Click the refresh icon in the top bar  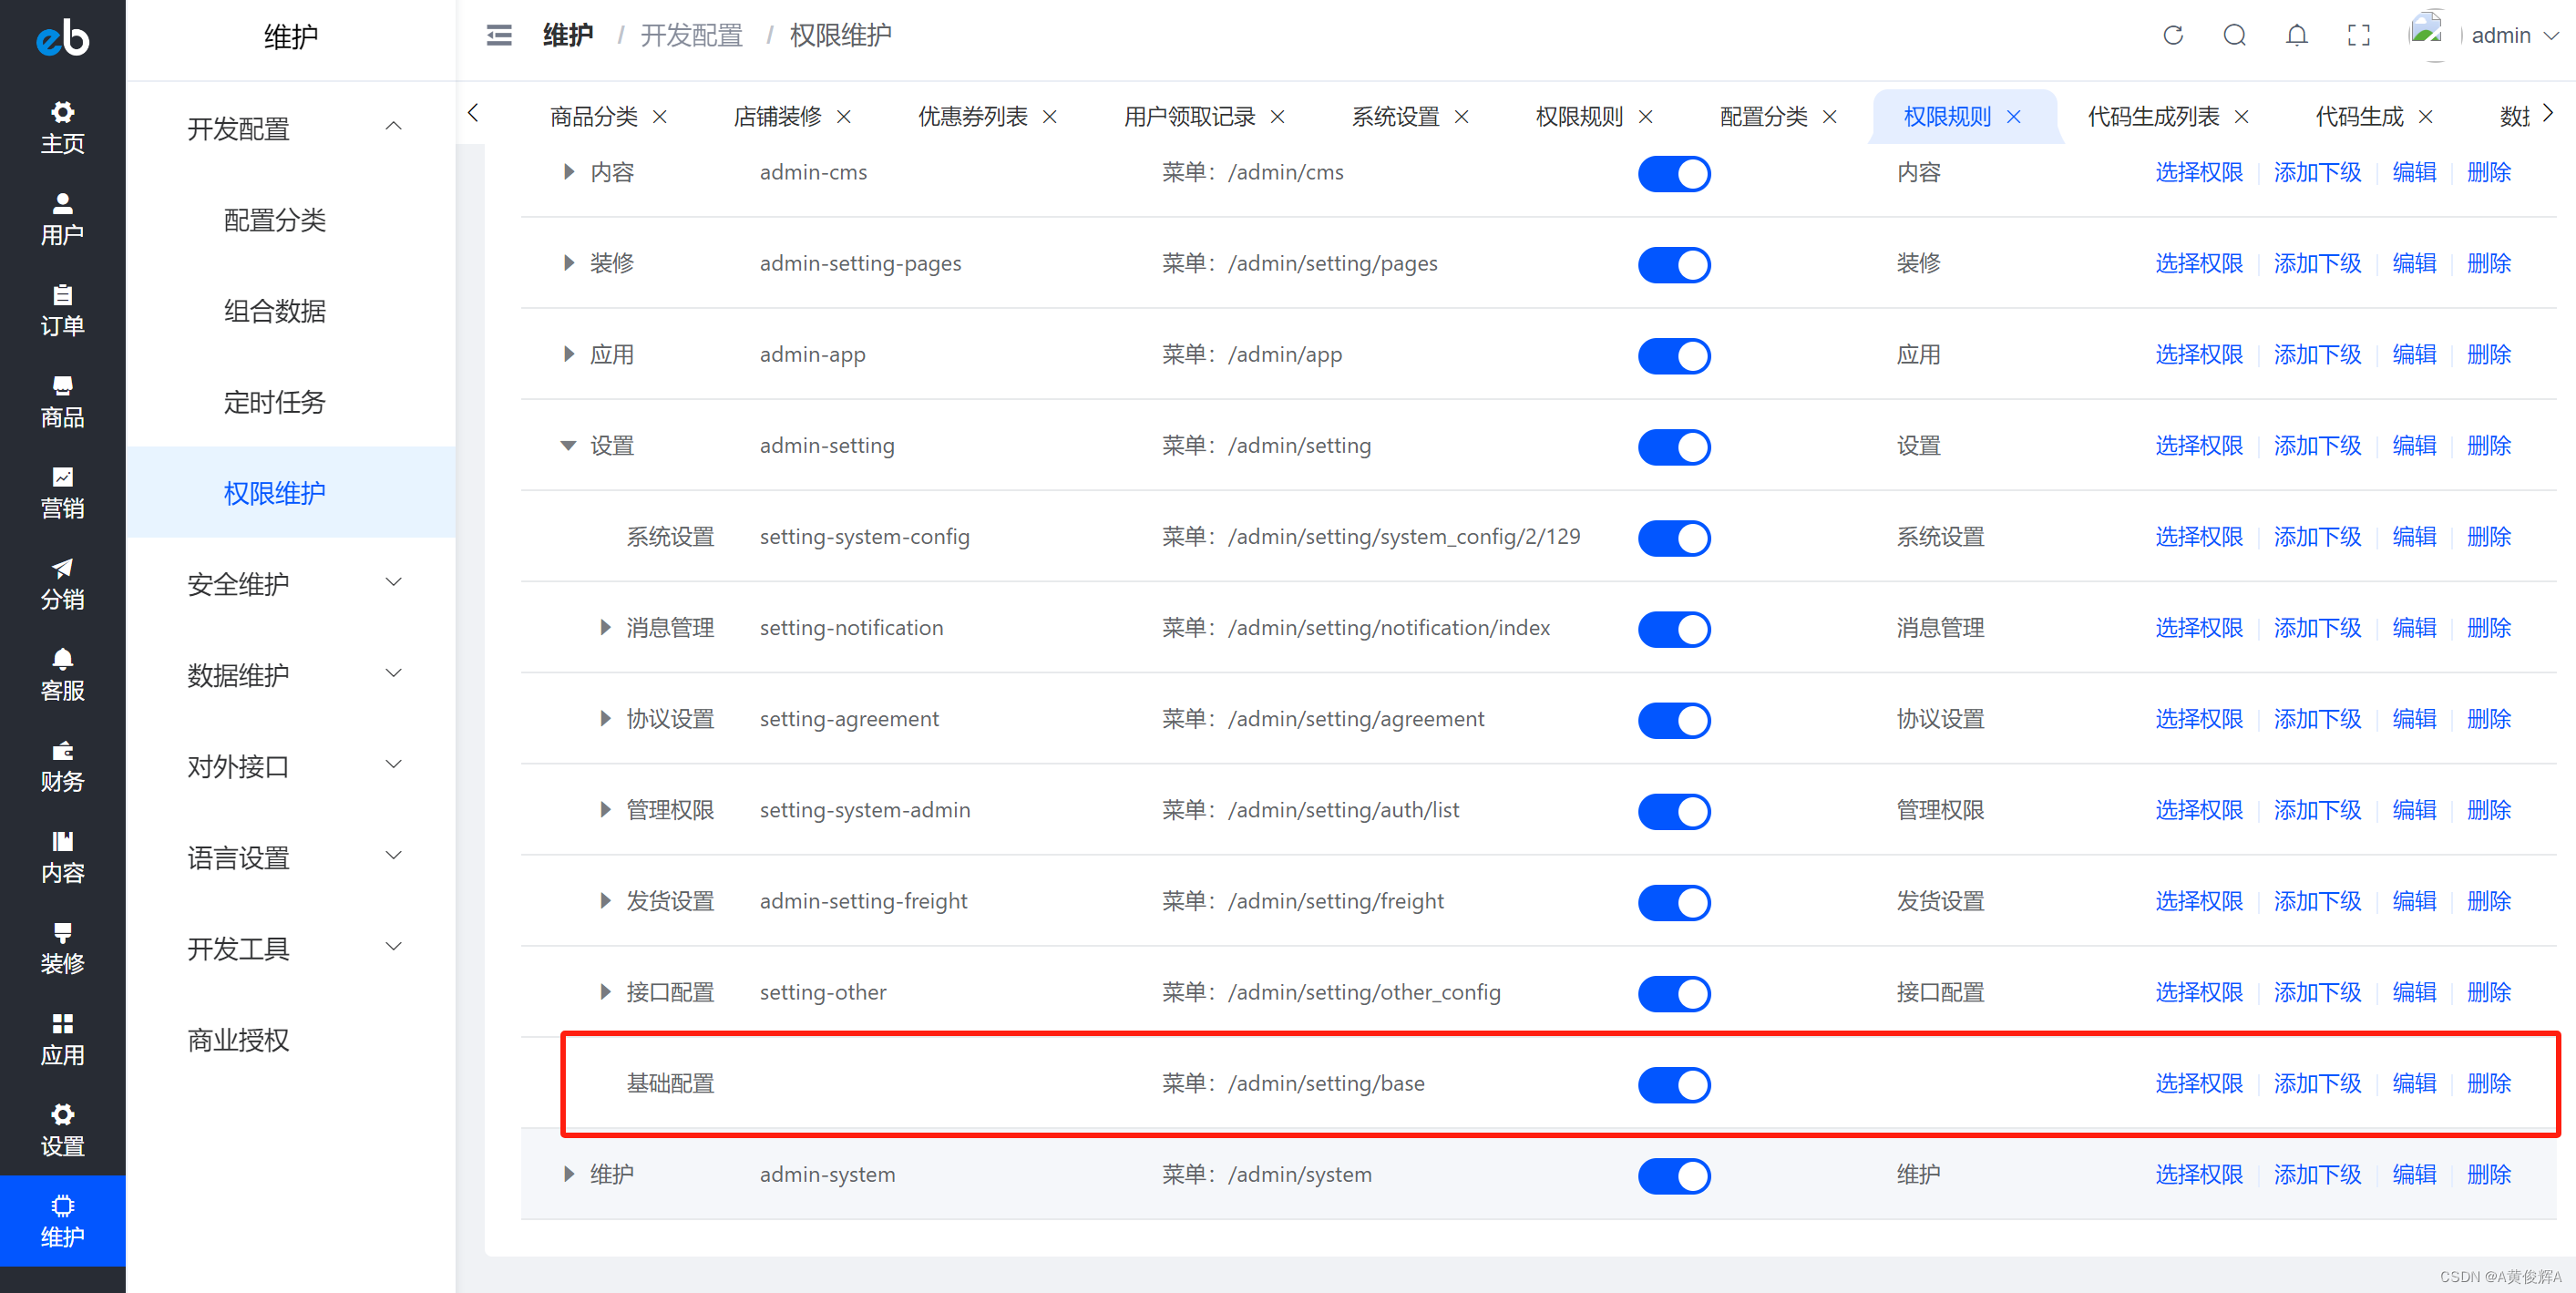[x=2172, y=35]
